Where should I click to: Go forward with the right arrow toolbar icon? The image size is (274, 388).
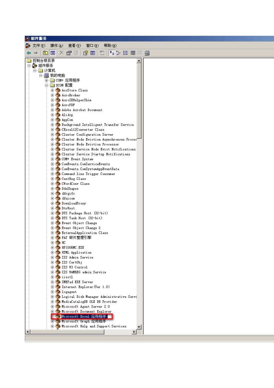coord(36,53)
